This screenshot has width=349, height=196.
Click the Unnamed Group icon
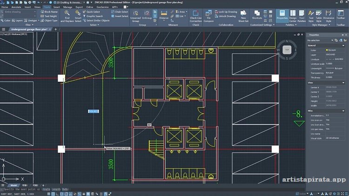click(x=135, y=16)
